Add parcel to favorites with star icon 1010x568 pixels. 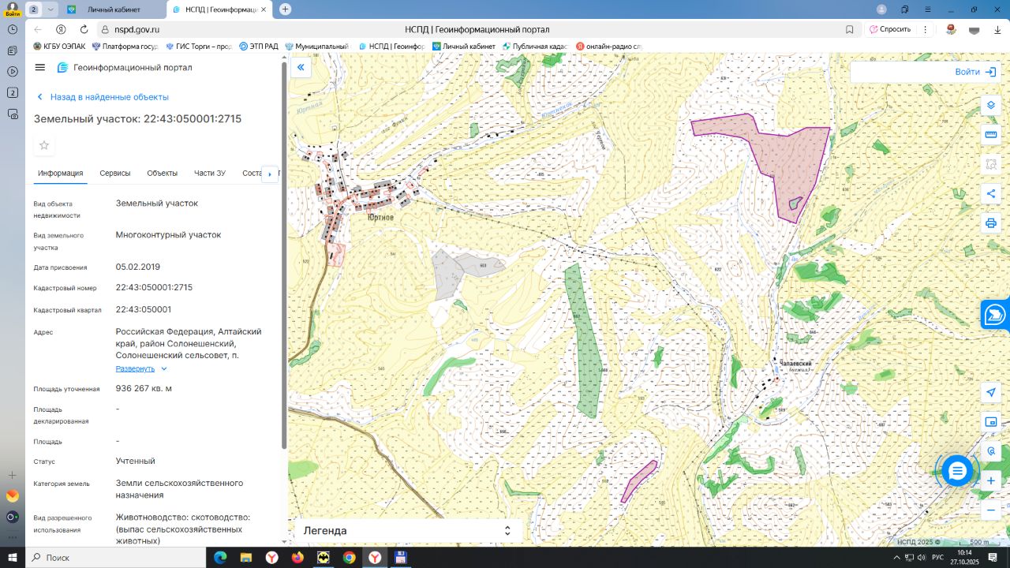pos(44,145)
